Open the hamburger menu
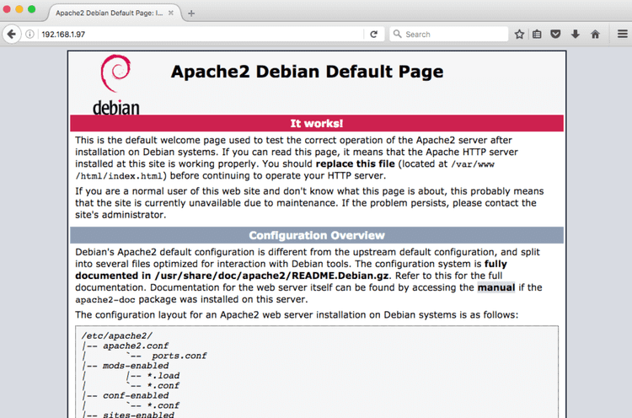The height and width of the screenshot is (418, 632). click(x=623, y=35)
